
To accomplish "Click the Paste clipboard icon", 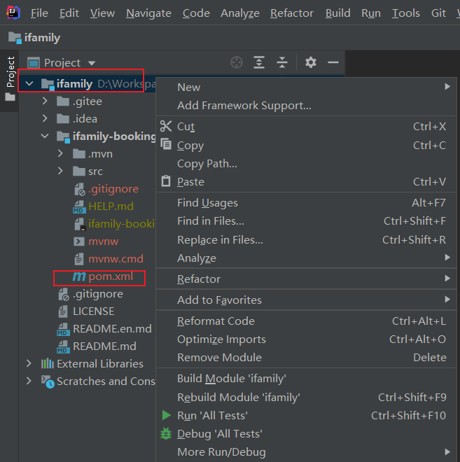I will 166,181.
